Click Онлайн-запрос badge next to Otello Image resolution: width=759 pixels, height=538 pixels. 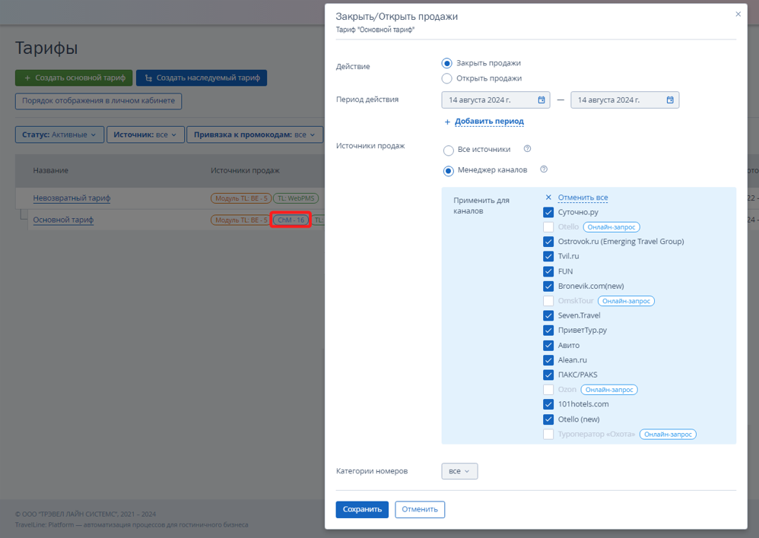click(611, 227)
